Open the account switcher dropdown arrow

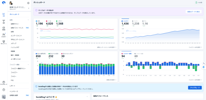[29, 8]
